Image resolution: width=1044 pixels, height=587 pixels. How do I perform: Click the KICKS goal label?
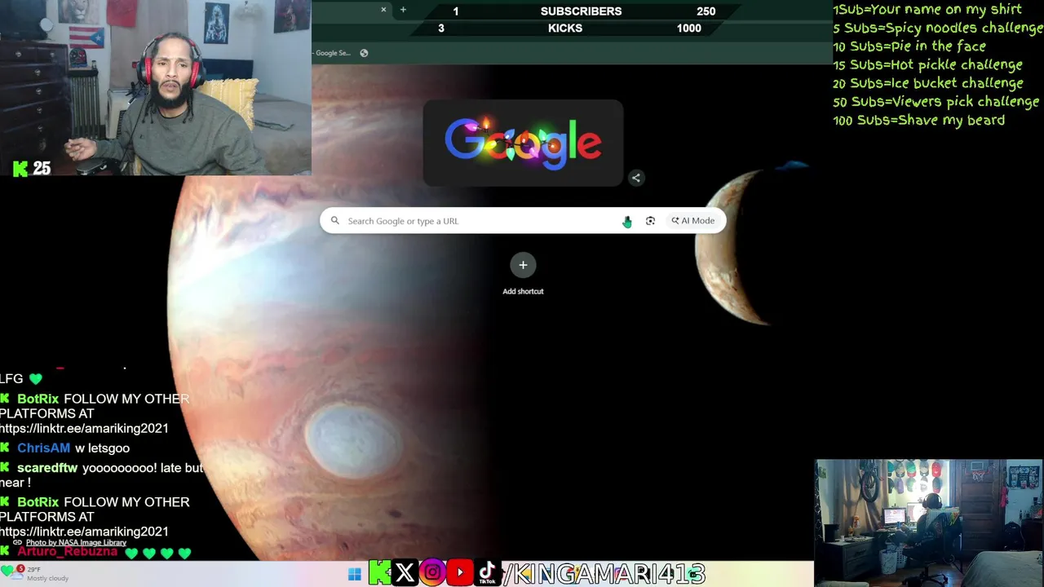coord(565,28)
